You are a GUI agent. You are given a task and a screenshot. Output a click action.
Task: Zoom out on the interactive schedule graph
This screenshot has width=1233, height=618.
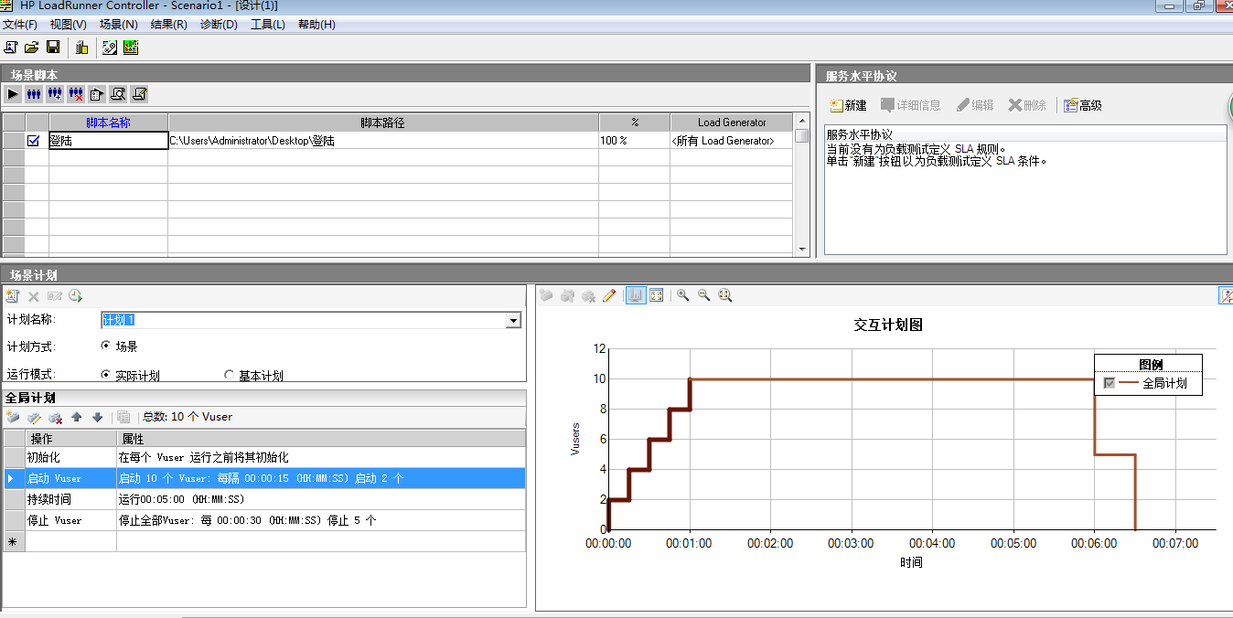pos(703,295)
